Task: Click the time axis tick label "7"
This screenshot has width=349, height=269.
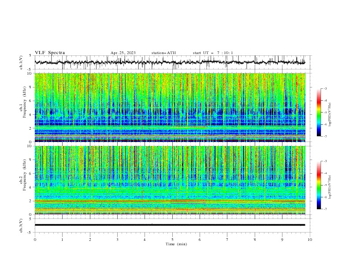Action: pos(227,240)
